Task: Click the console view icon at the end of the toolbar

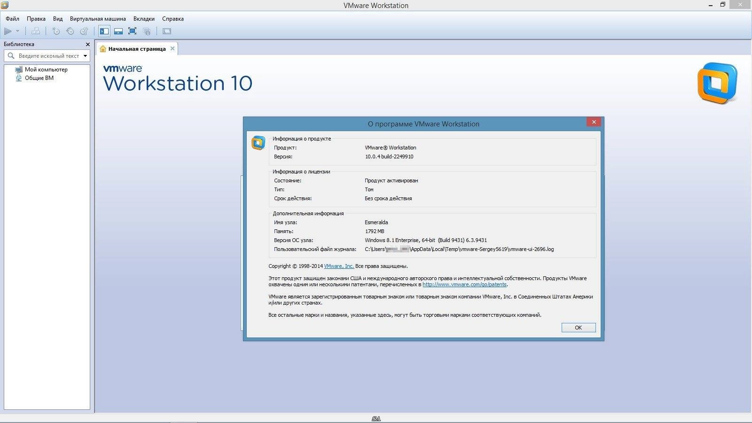Action: coord(167,31)
